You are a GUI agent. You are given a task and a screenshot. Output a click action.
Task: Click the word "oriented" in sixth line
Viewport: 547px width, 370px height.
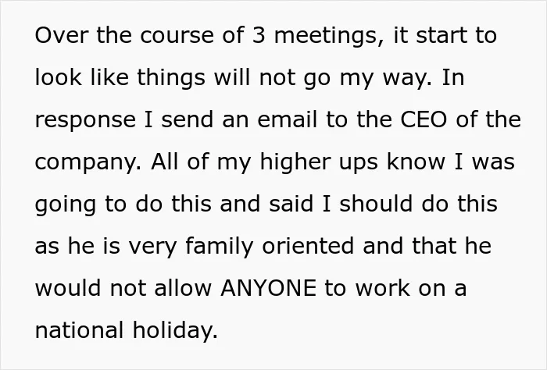click(308, 246)
